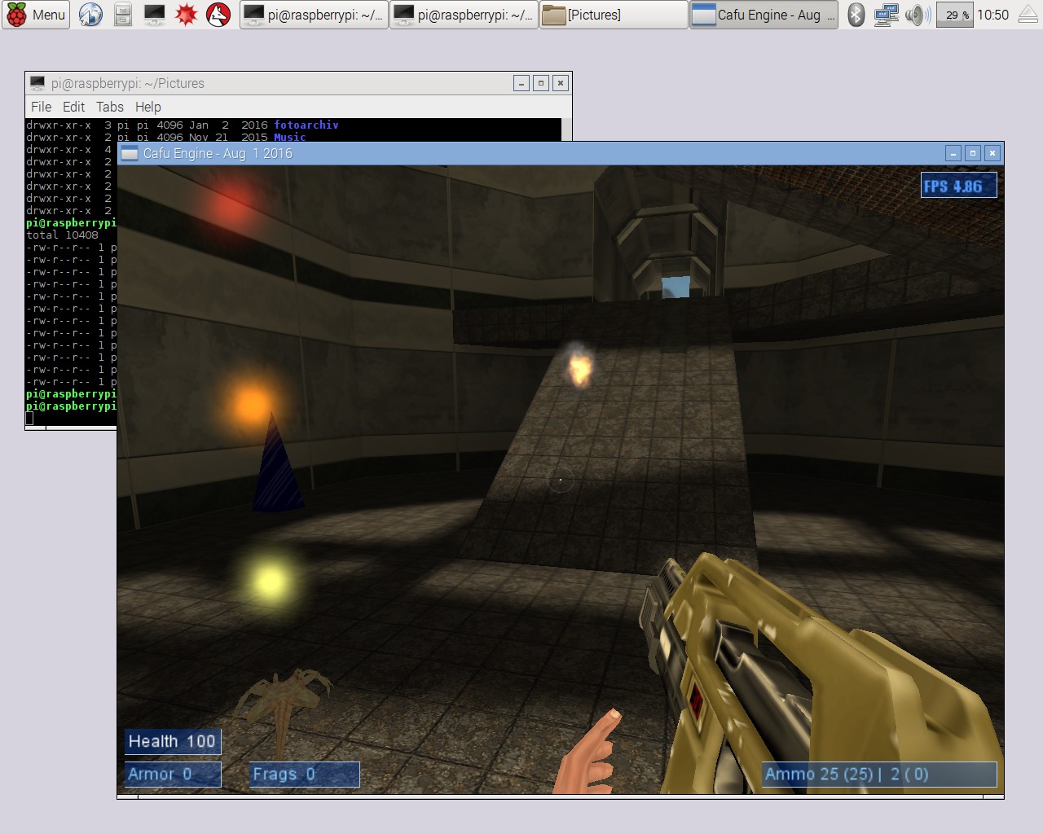Open the File menu in terminal

click(41, 107)
